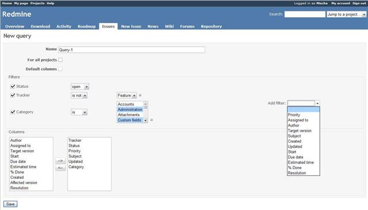Uncheck the Status filter checkbox
The width and height of the screenshot is (368, 210).
click(x=13, y=86)
